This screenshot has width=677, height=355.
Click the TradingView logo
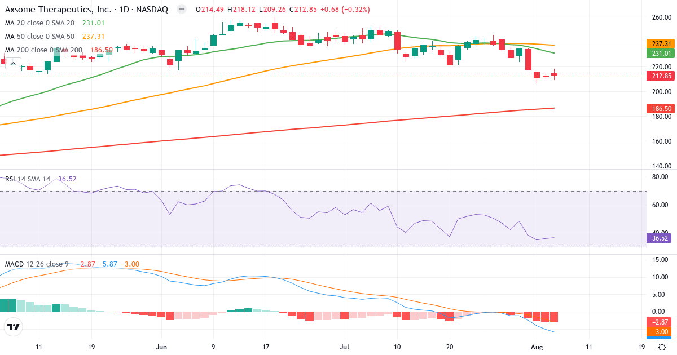13,326
